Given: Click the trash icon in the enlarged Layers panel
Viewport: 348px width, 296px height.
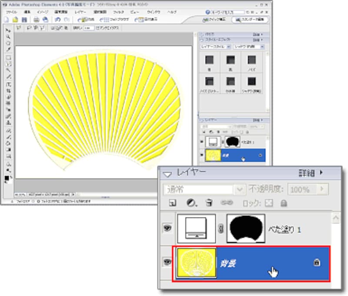Looking at the screenshot, I should tap(209, 203).
